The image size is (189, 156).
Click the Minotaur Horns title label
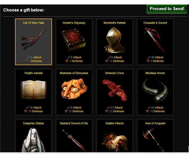click(155, 73)
